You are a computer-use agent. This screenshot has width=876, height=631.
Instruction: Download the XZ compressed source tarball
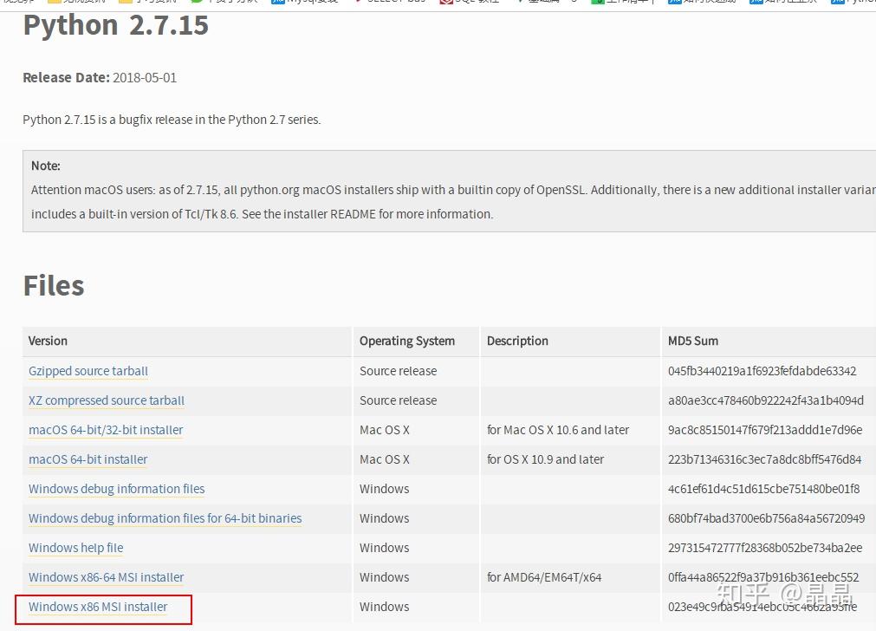point(107,400)
